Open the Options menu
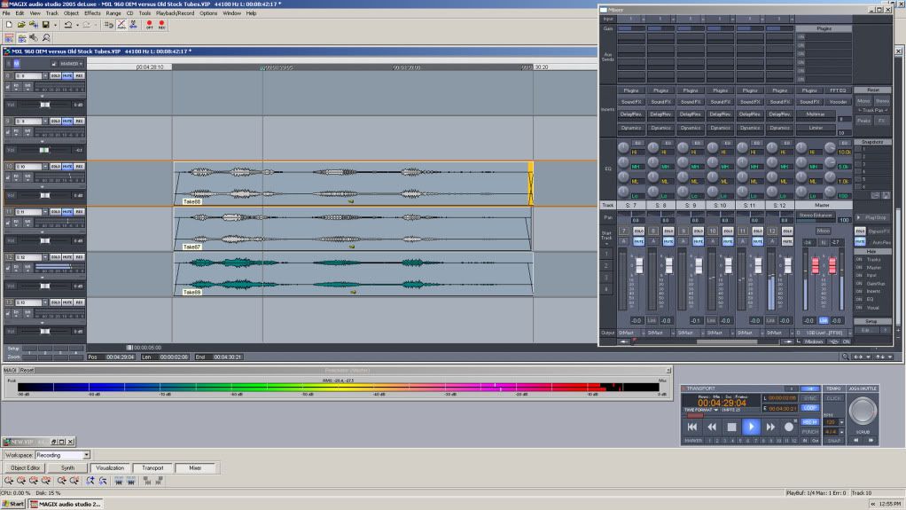Viewport: 906px width, 510px height. point(208,13)
